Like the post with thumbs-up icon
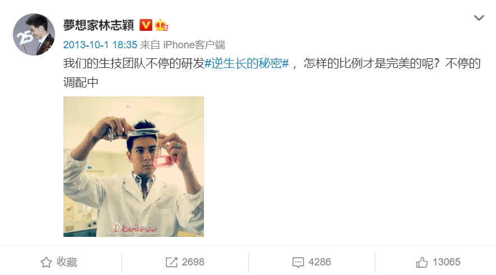This screenshot has width=496, height=275. click(422, 262)
